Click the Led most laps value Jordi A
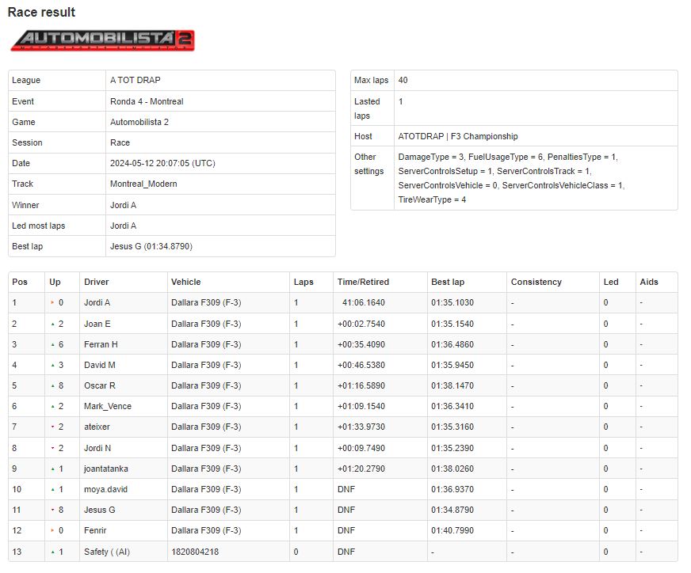691x573 pixels. pyautogui.click(x=124, y=226)
